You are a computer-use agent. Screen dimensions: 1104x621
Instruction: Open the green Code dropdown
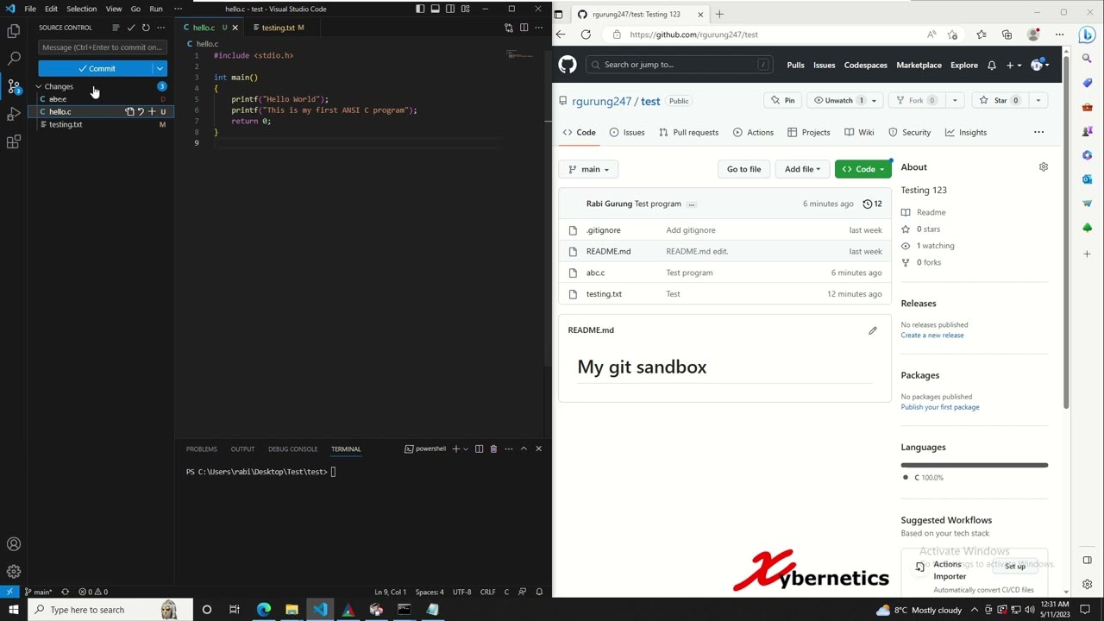pos(862,169)
